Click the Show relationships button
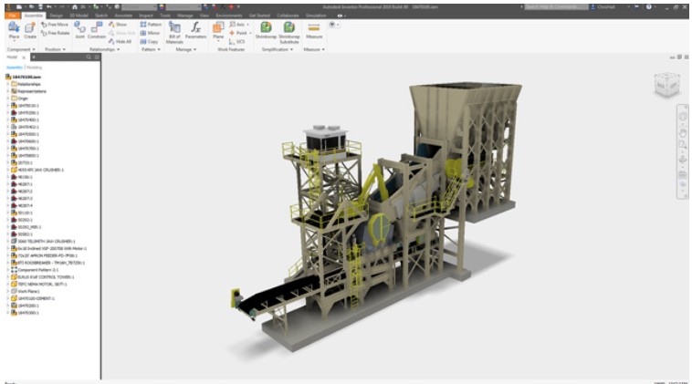This screenshot has width=692, height=384. point(118,25)
